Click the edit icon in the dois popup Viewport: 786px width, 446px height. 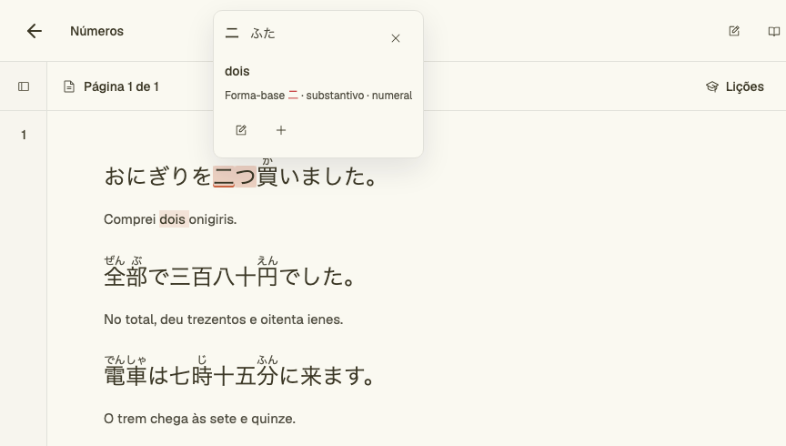click(x=241, y=130)
